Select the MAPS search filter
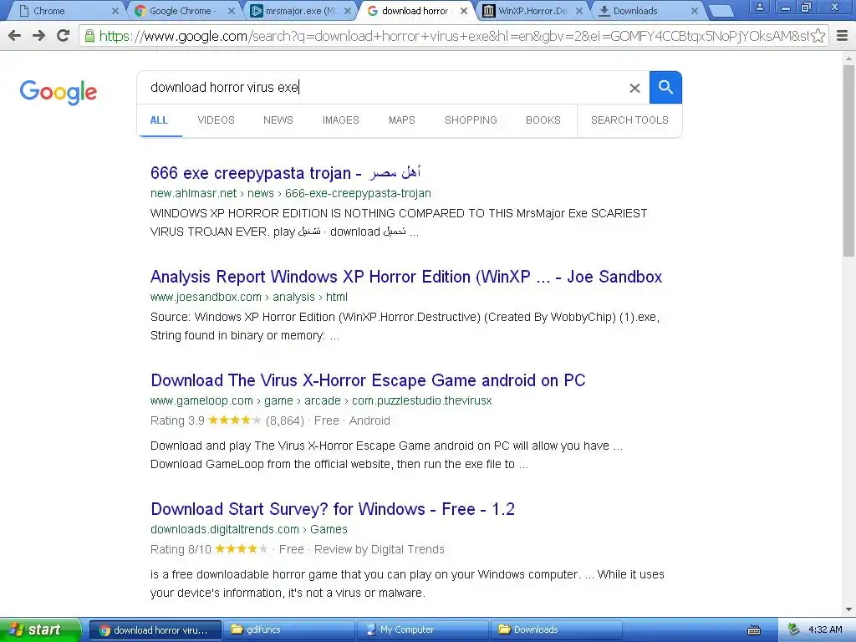The width and height of the screenshot is (856, 642). [402, 120]
